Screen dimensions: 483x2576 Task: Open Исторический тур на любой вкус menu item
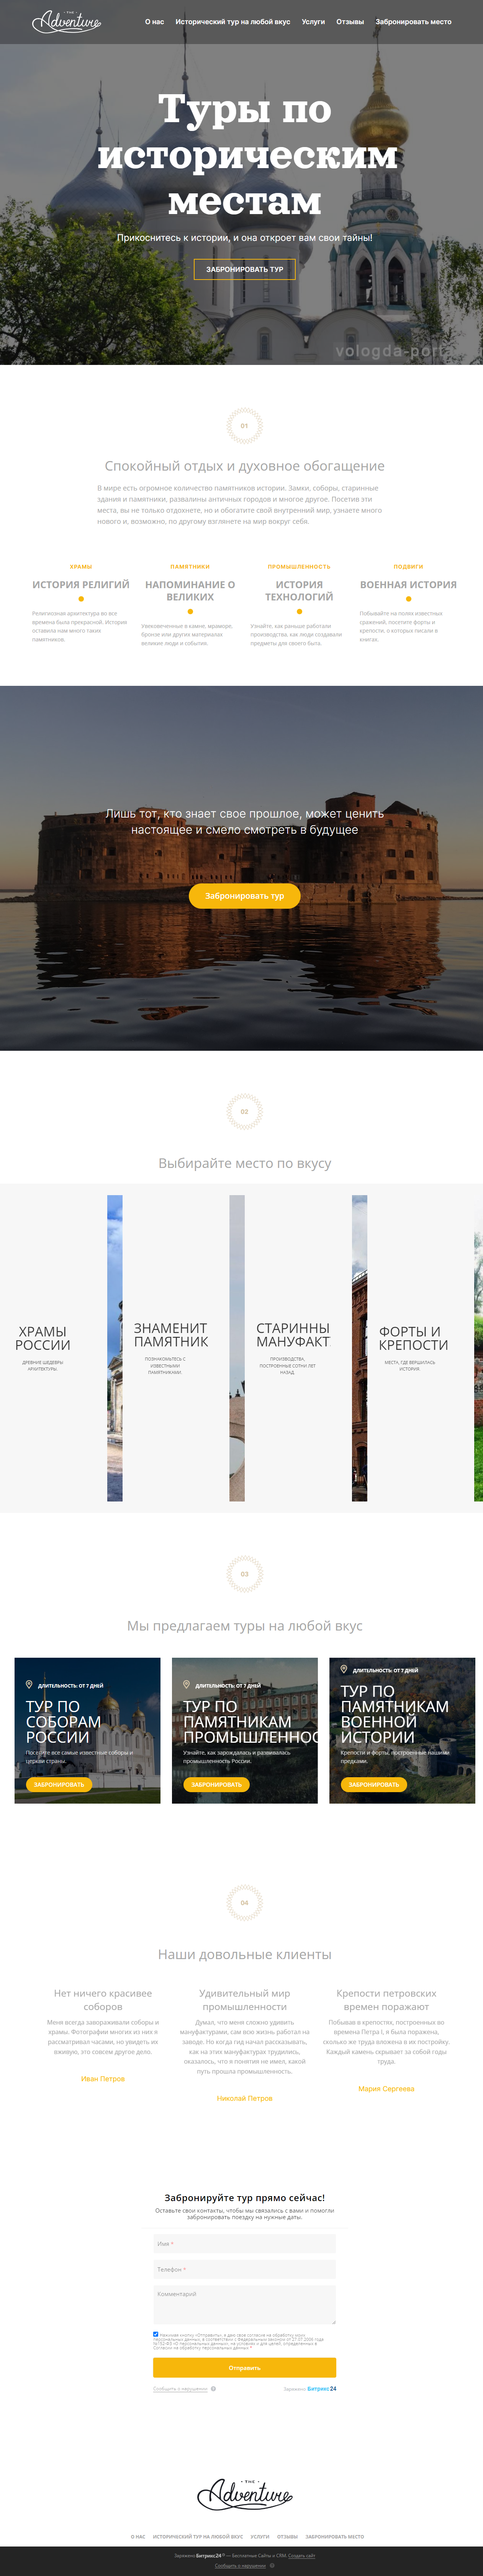coord(233,22)
